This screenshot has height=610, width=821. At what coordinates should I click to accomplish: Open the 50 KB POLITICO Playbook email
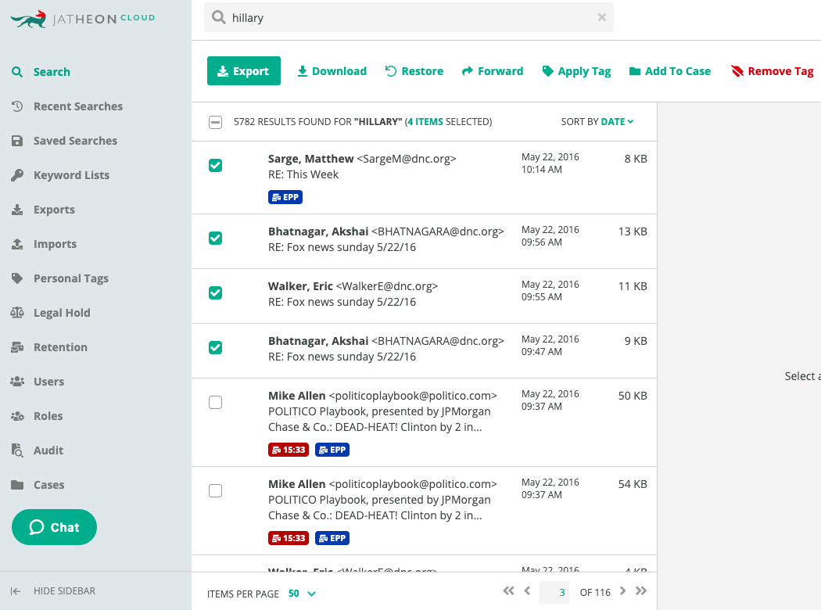424,422
